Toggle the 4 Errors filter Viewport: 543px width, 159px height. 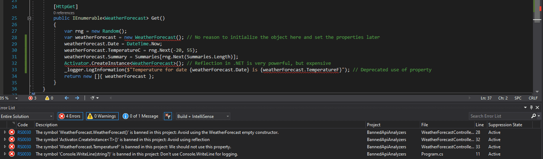(70, 116)
